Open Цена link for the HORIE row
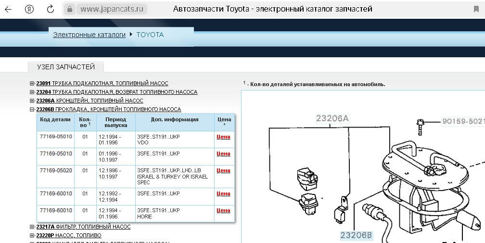The image size is (485, 243). 224,210
